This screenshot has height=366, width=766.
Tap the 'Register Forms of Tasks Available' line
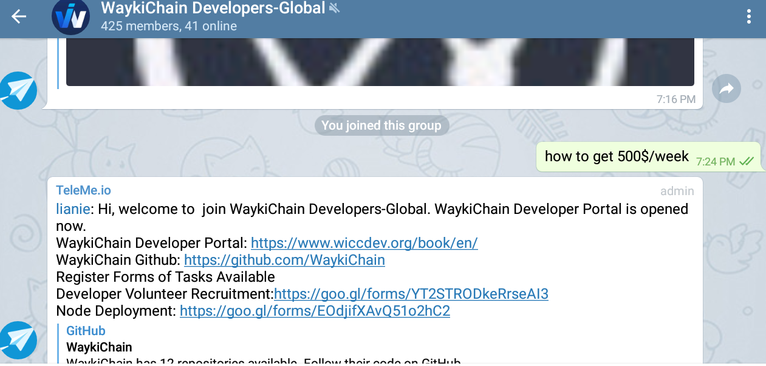[165, 277]
